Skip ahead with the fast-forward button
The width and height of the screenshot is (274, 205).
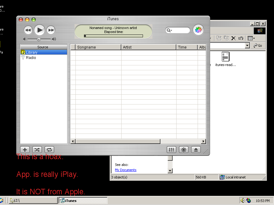coord(51,30)
